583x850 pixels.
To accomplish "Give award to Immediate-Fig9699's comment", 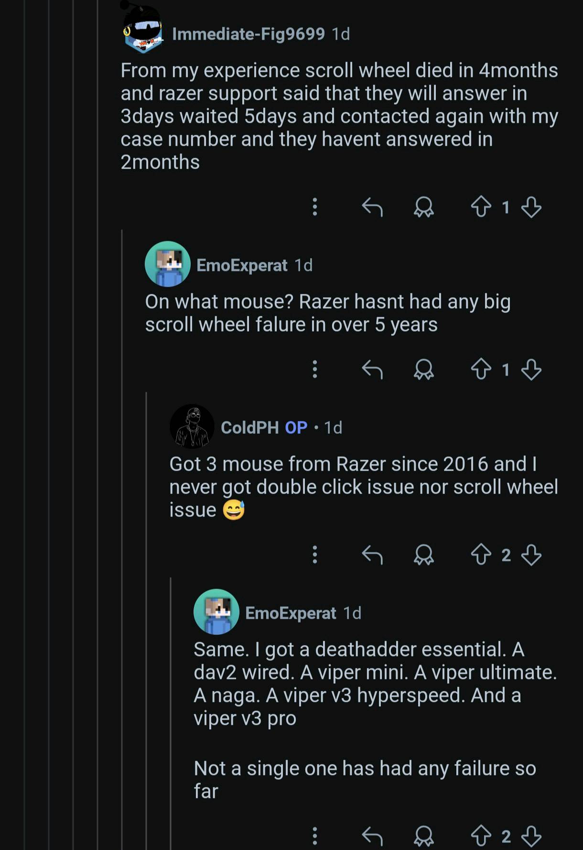I will point(423,207).
